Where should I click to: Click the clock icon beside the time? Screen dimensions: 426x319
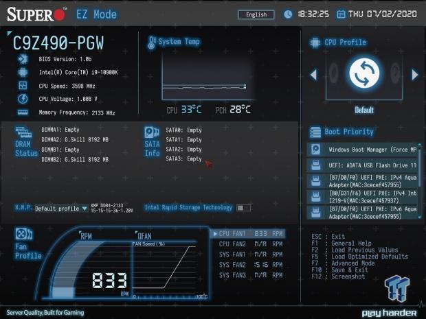pyautogui.click(x=288, y=14)
